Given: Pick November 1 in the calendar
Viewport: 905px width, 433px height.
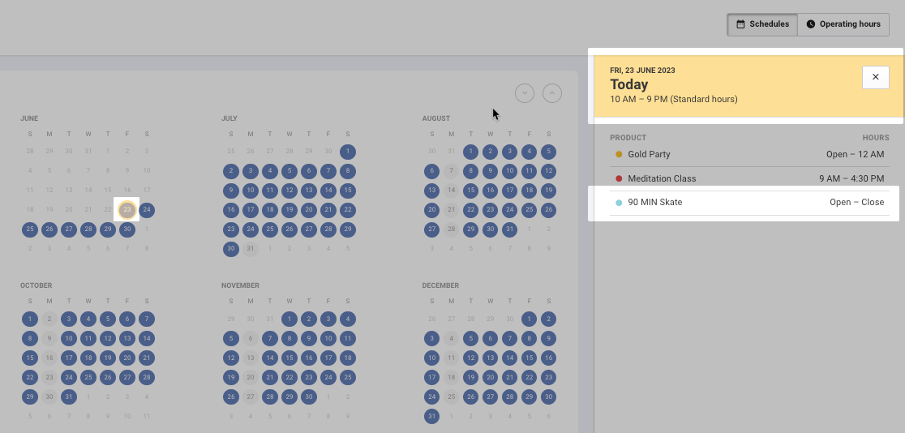Looking at the screenshot, I should (x=290, y=319).
